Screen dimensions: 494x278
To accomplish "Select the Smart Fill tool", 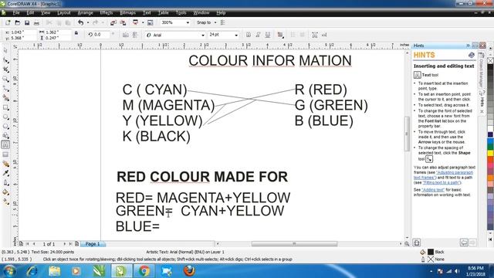I will pos(5,98).
